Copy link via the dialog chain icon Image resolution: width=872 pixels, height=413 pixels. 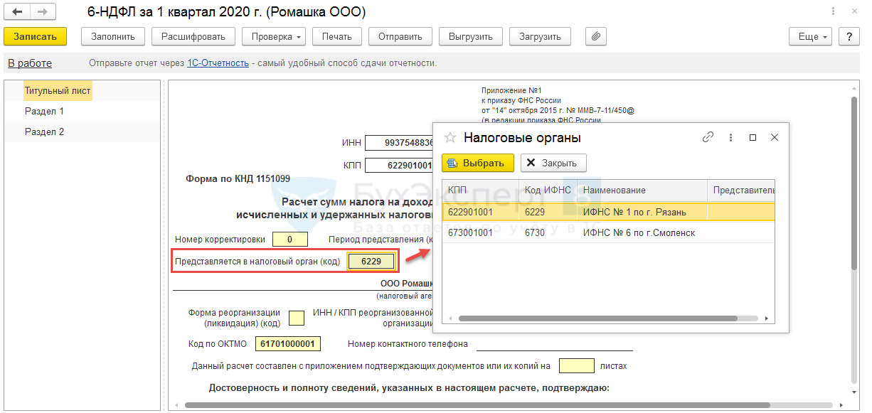pyautogui.click(x=708, y=138)
